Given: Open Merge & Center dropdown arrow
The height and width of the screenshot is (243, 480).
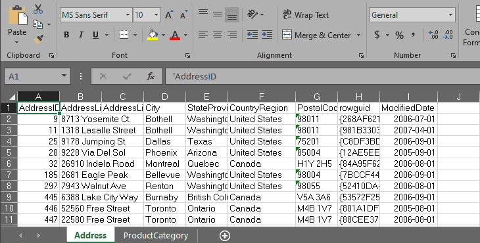Looking at the screenshot, I should (x=358, y=35).
